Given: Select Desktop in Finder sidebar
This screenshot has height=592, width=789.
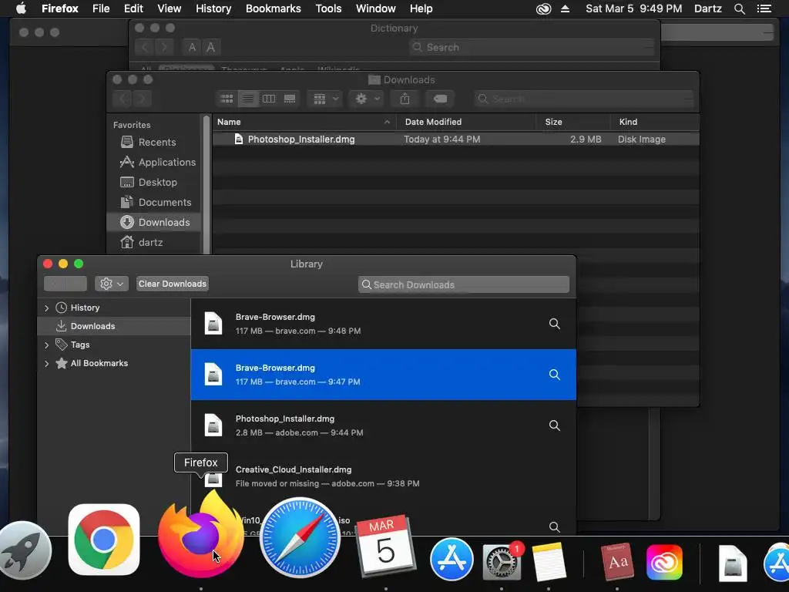Looking at the screenshot, I should click(153, 182).
